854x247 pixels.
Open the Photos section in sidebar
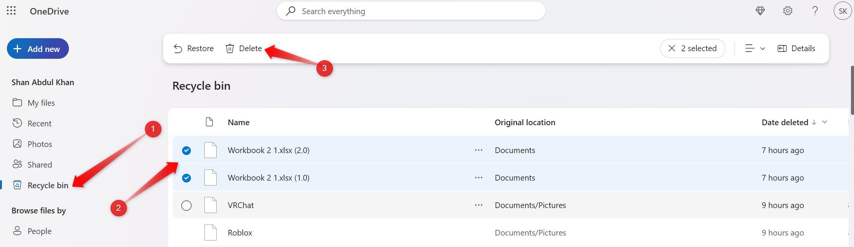coord(39,144)
